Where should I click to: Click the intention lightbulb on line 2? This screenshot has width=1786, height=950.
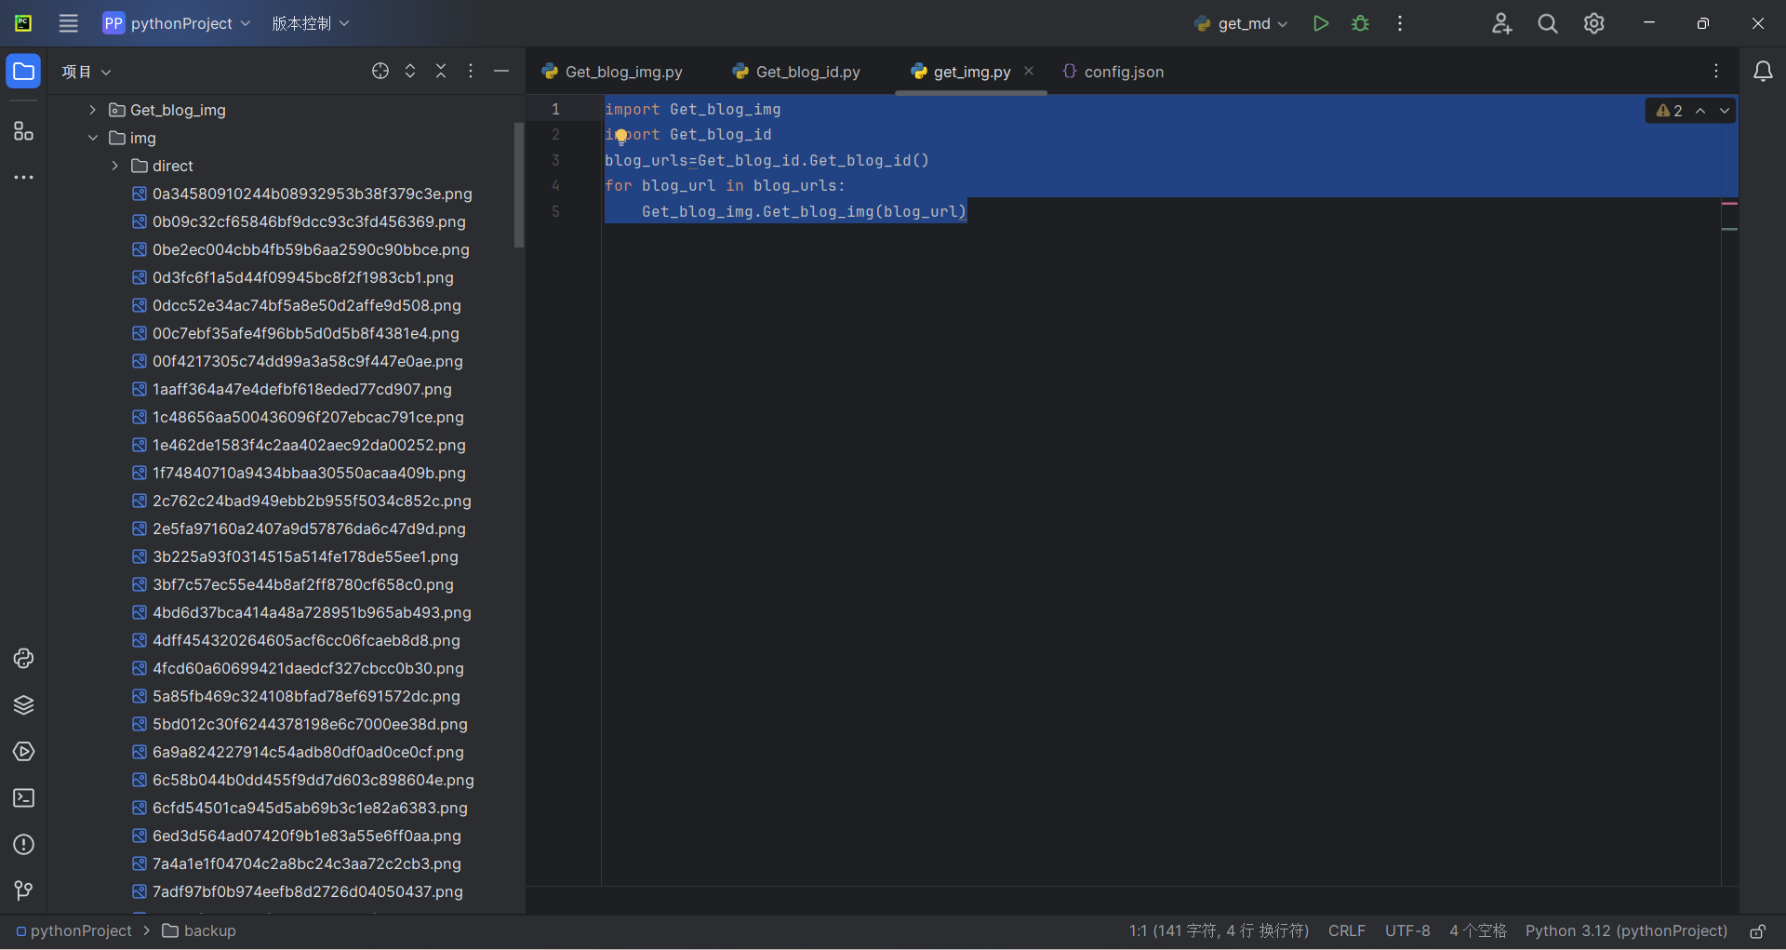pos(620,136)
